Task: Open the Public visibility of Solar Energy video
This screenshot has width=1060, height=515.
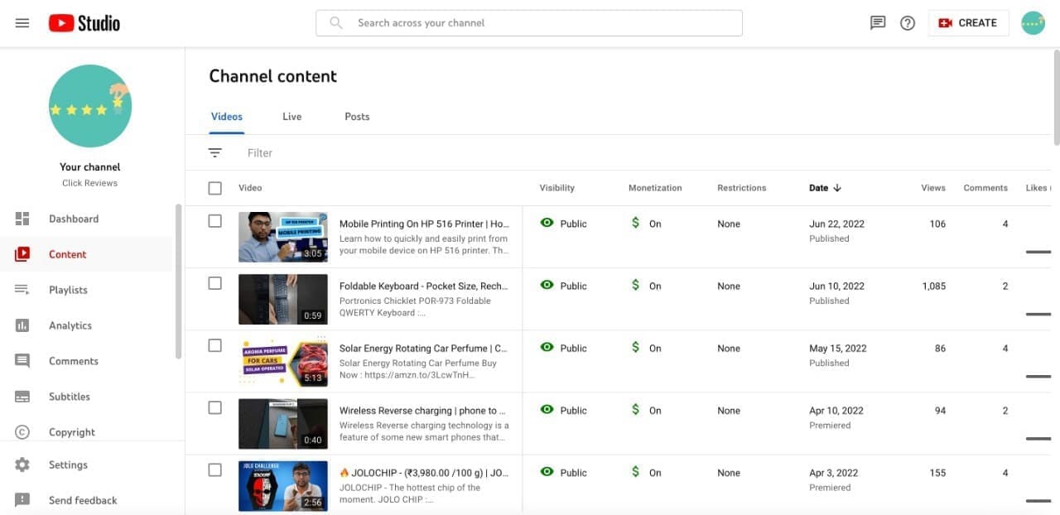Action: (x=563, y=349)
